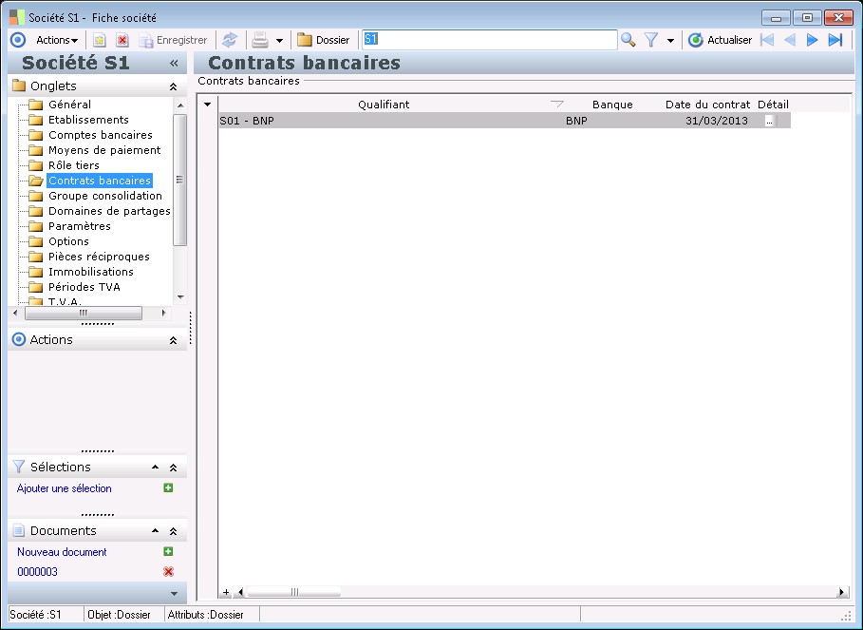863x630 pixels.
Task: Remove document 0000003 with red cross
Action: tap(168, 571)
